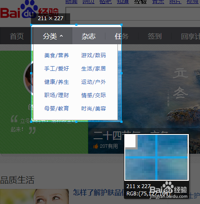
Task: Click the green banner quote text 起来!
Action: pyautogui.click(x=17, y=129)
